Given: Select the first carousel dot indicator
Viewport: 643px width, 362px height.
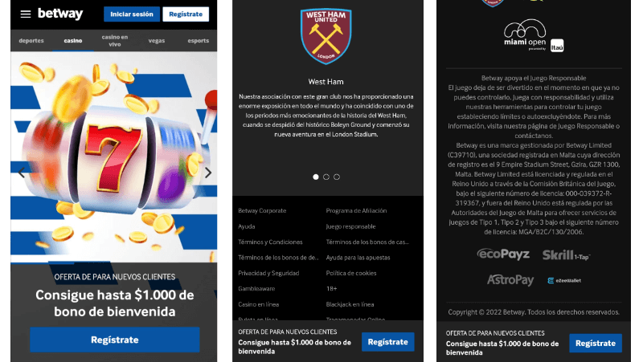Looking at the screenshot, I should [x=316, y=177].
